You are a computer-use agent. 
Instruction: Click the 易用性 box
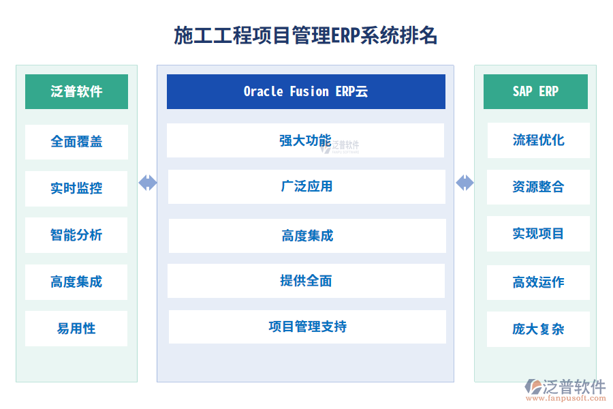point(76,329)
